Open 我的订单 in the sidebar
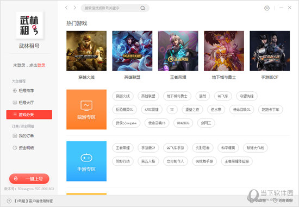 pyautogui.click(x=23, y=136)
